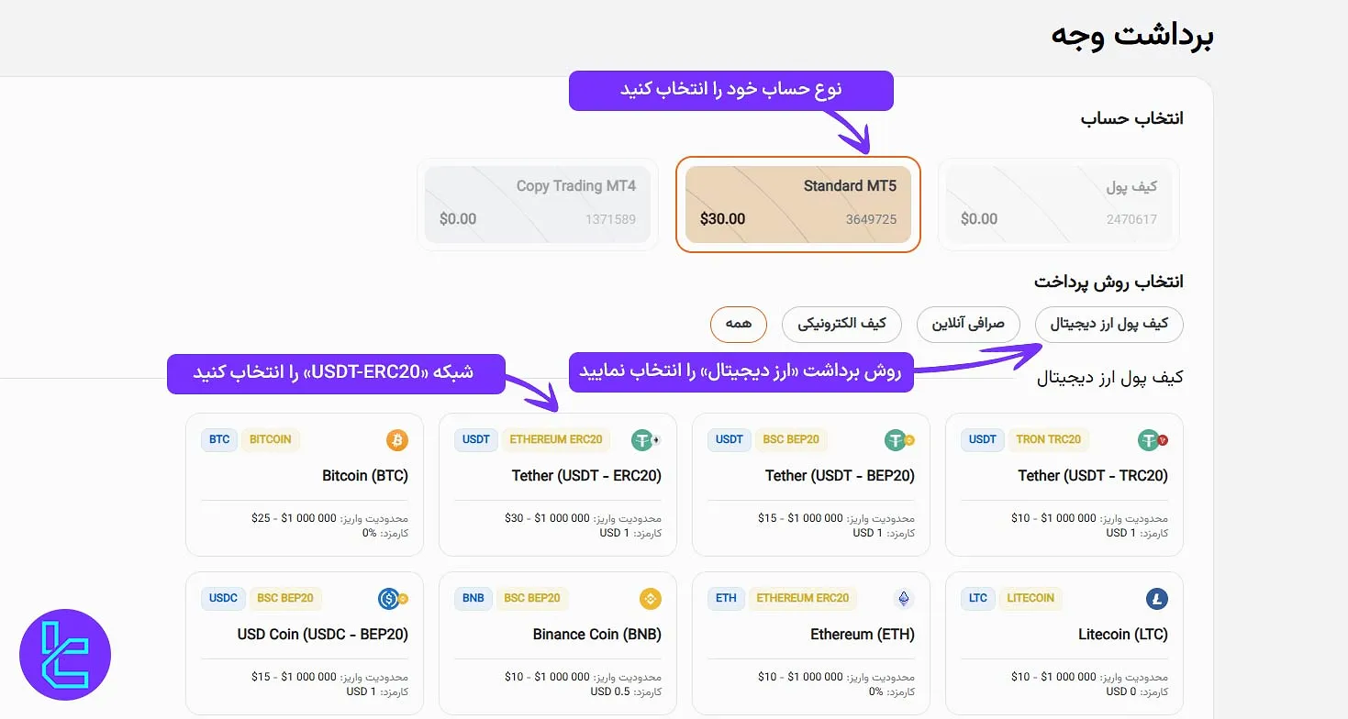The width and height of the screenshot is (1348, 719).
Task: Click the Binance Coin gold icon
Action: (x=650, y=598)
